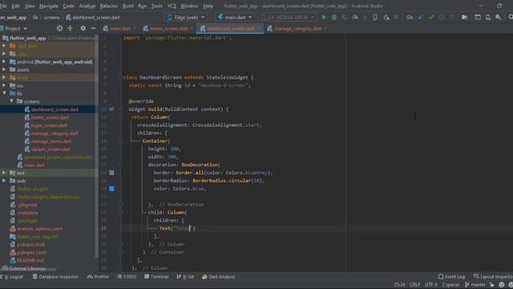Open the TODO tool window
Screen dimensions: 513x289
tap(127, 277)
